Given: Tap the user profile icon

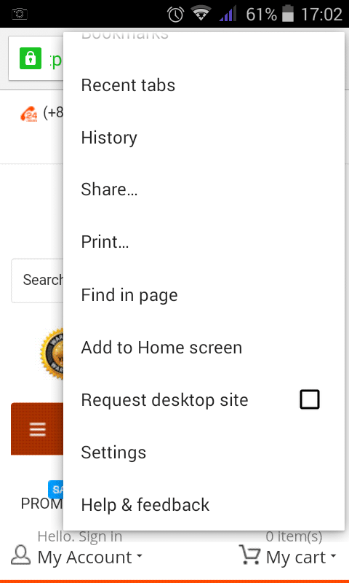Looking at the screenshot, I should 21,555.
